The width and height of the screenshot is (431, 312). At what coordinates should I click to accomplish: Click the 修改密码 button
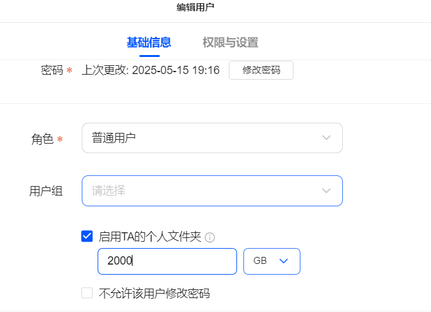261,70
